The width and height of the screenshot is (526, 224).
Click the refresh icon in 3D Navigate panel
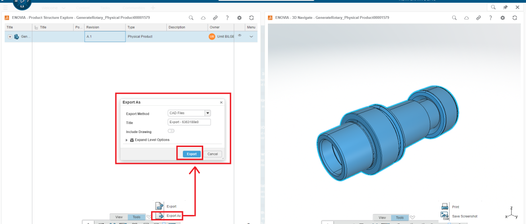[515, 17]
